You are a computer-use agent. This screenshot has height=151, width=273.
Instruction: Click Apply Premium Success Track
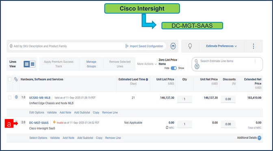58,64
